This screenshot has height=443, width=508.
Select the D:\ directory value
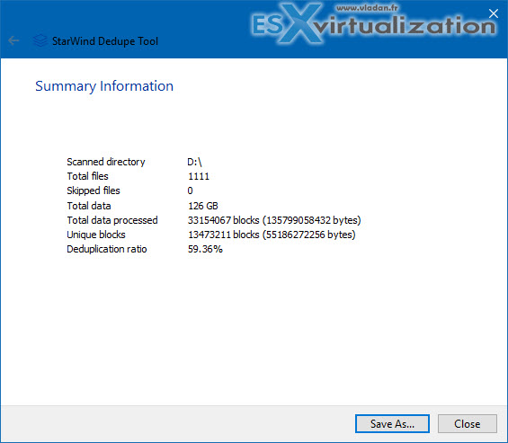tap(194, 162)
